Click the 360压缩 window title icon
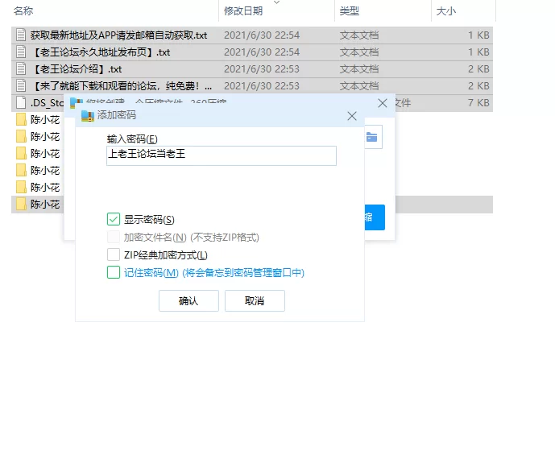The width and height of the screenshot is (555, 455). click(76, 103)
